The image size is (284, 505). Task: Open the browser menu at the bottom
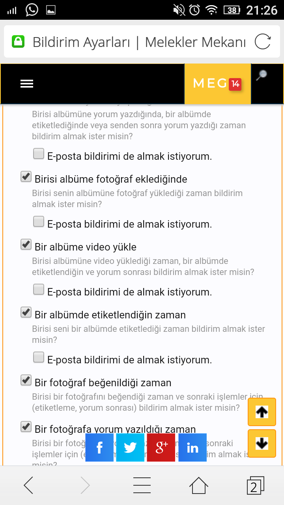pyautogui.click(x=142, y=485)
